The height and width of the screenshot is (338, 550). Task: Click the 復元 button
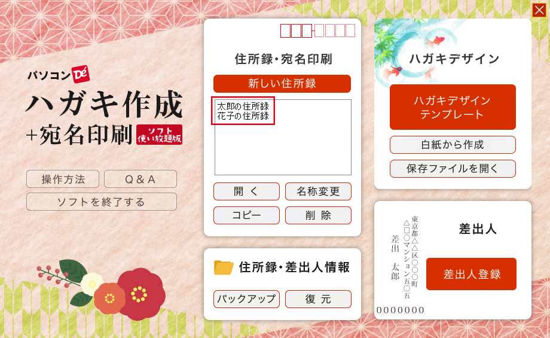[x=318, y=299]
